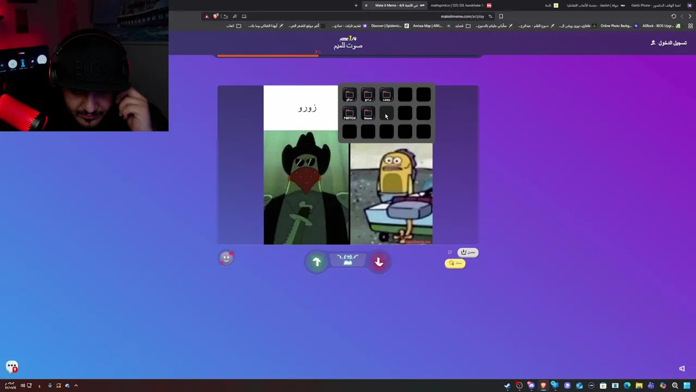Open system volume in the tray
The image size is (696, 392).
(22, 385)
